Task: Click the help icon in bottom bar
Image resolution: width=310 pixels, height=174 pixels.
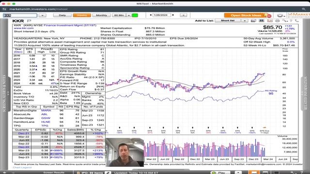Action: 302,173
